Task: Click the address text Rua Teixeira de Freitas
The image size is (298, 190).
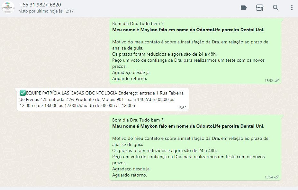Action: pos(102,96)
